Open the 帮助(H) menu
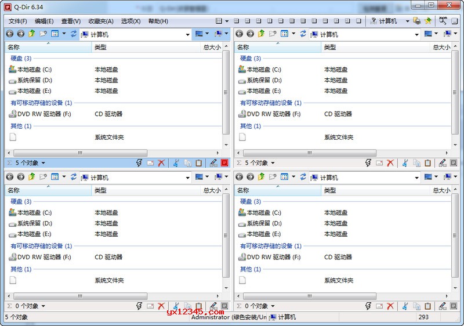This screenshot has width=464, height=326. (x=158, y=21)
